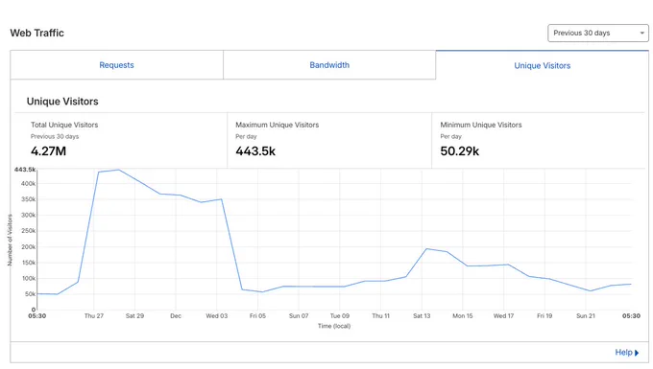Select the Unique Visitors tab

543,65
